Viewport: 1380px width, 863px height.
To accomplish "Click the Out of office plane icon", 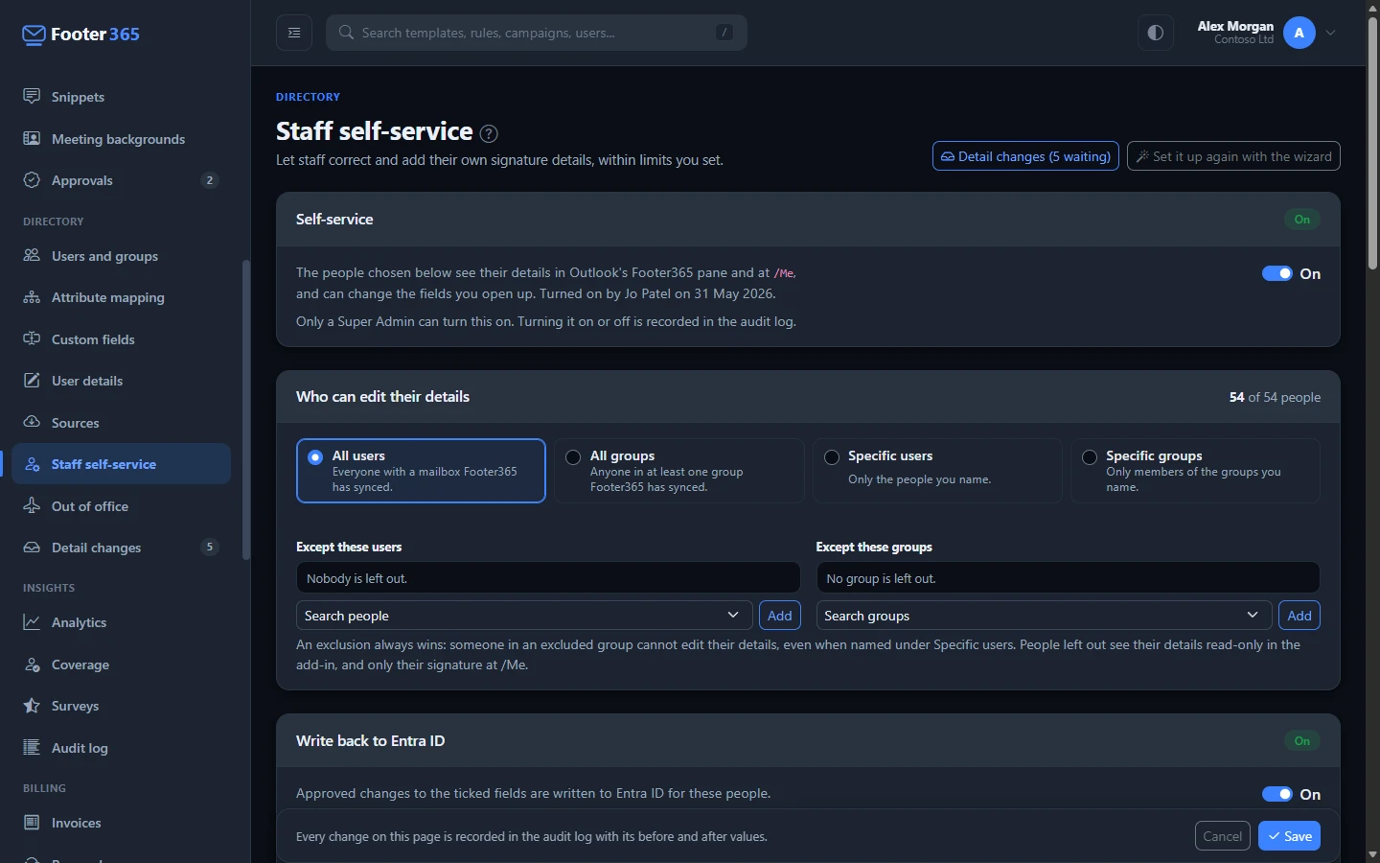I will click(32, 506).
